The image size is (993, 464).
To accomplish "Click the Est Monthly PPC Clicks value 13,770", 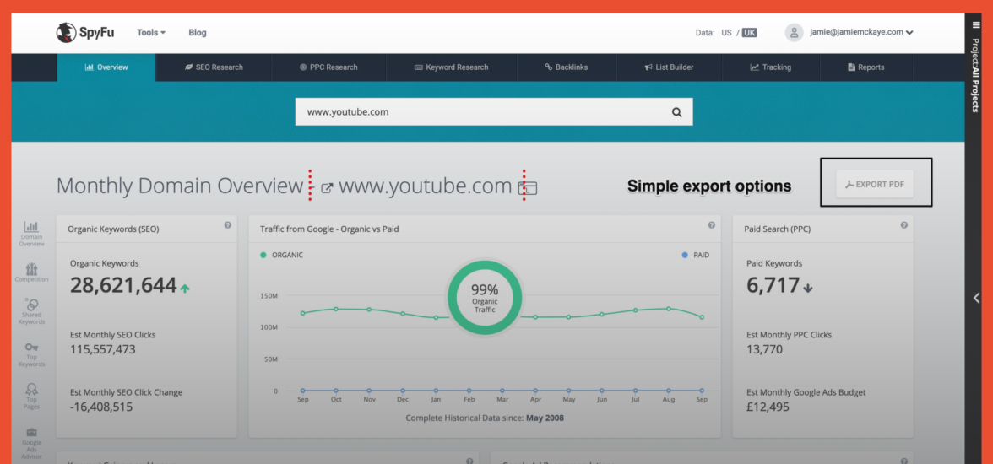I will pos(765,349).
